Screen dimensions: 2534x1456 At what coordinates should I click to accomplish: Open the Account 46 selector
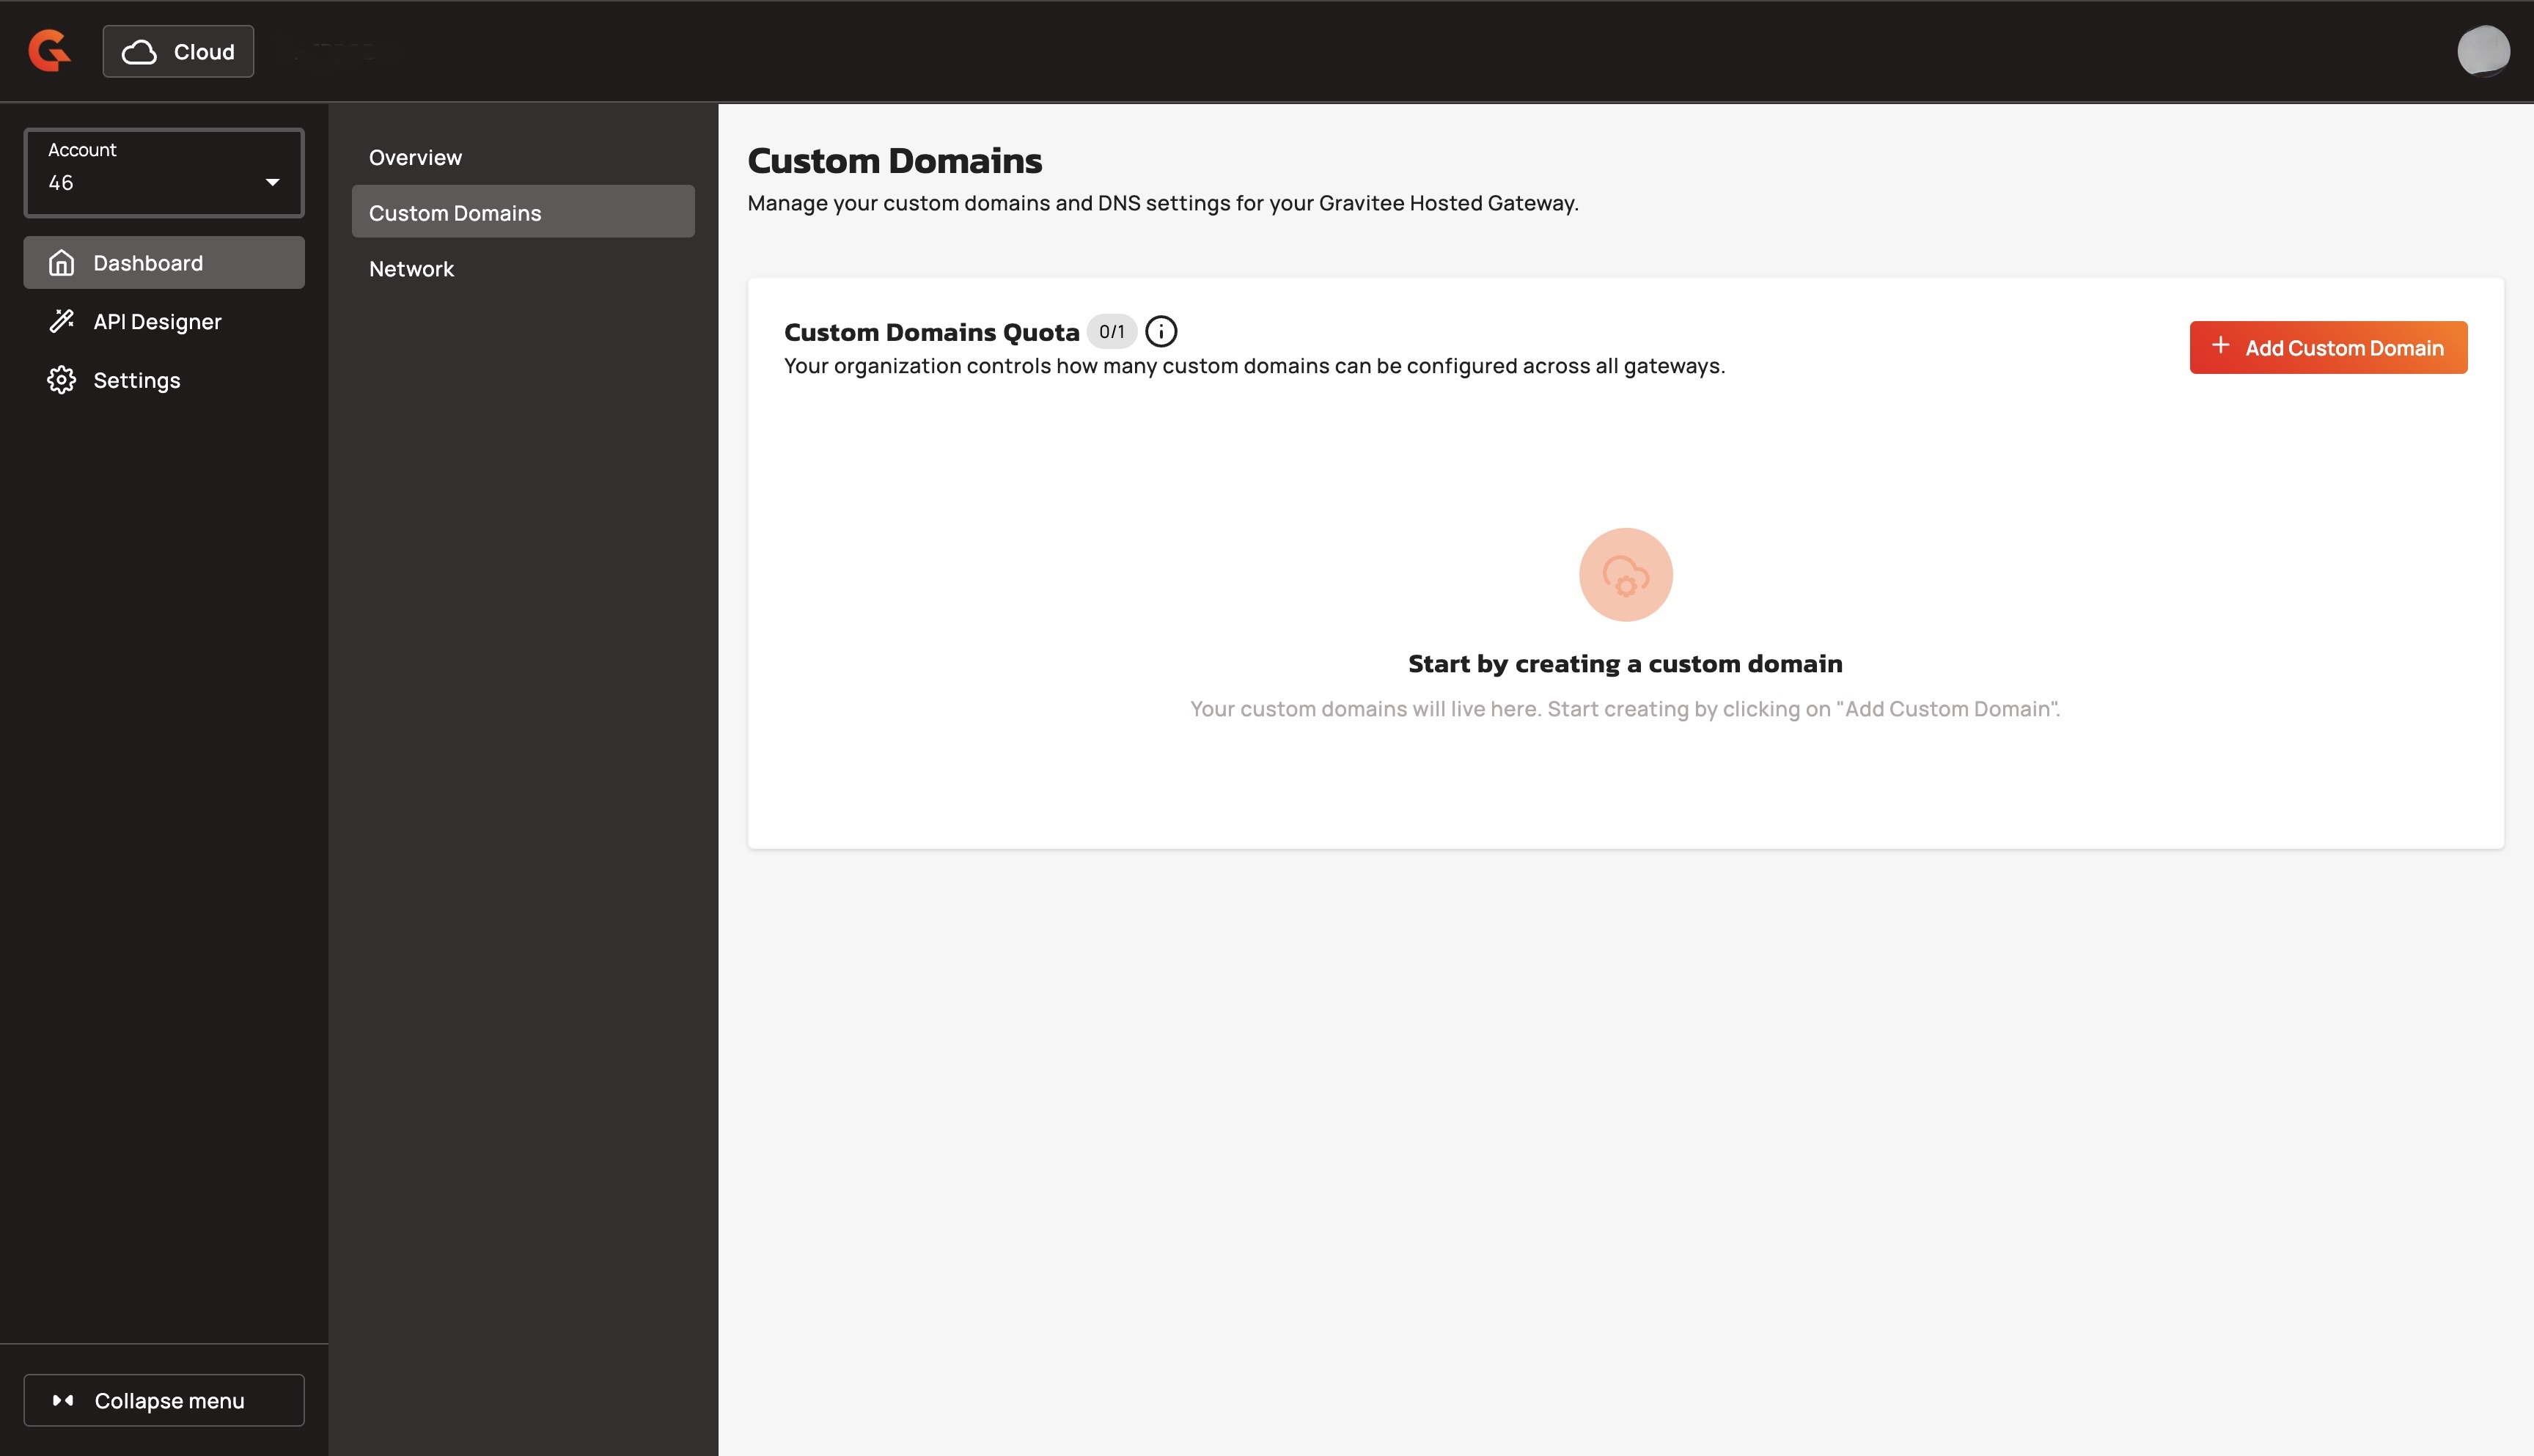click(x=150, y=172)
